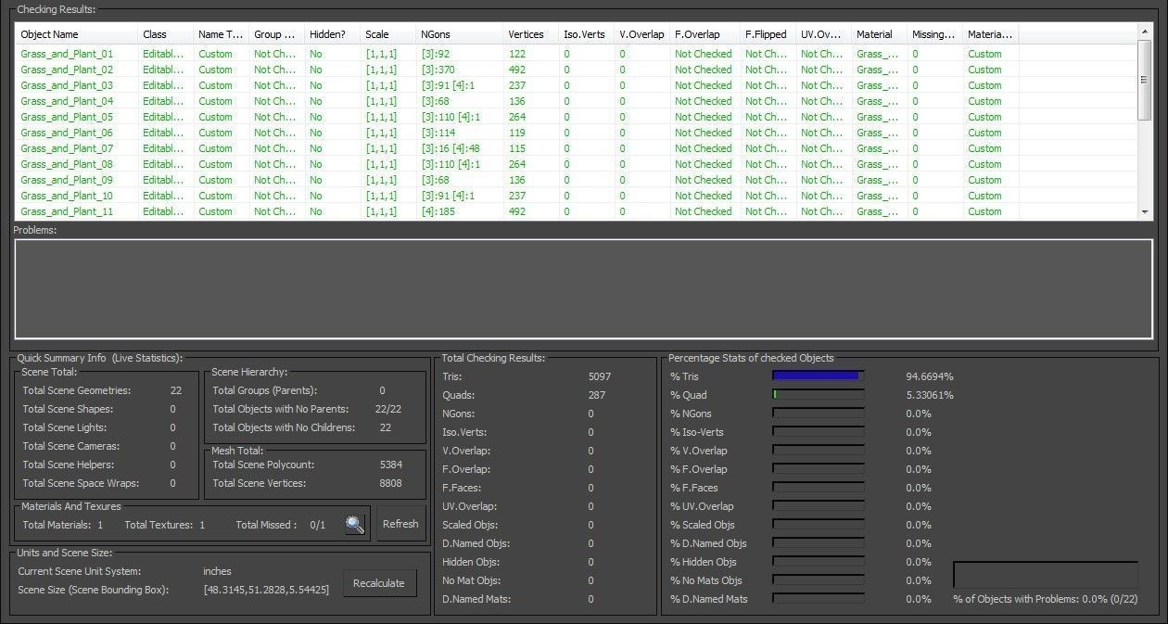Click the NGons value [3]:370
Viewport: 1168px width, 624px height.
coord(438,70)
